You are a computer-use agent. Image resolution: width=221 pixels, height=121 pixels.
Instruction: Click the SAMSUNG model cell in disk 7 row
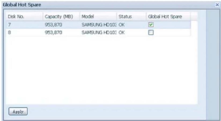[x=98, y=25]
